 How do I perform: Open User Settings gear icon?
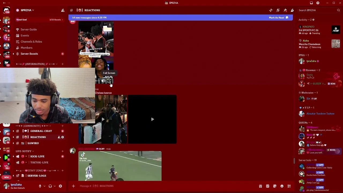point(60,186)
